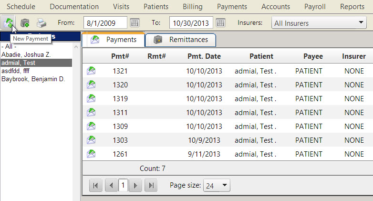Jump to the first page of results

click(x=95, y=186)
